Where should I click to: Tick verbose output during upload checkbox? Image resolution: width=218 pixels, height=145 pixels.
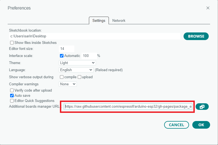point(80,77)
